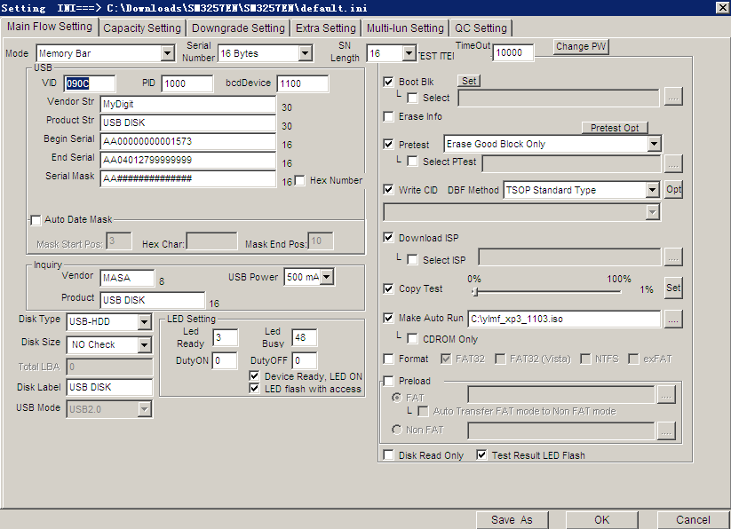Check the Select ISP option
731x529 pixels.
tap(413, 259)
